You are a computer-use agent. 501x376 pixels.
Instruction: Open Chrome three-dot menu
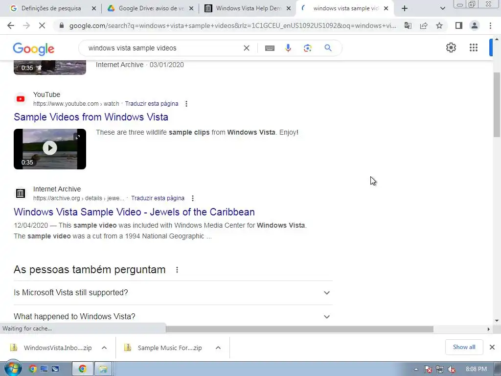[490, 25]
